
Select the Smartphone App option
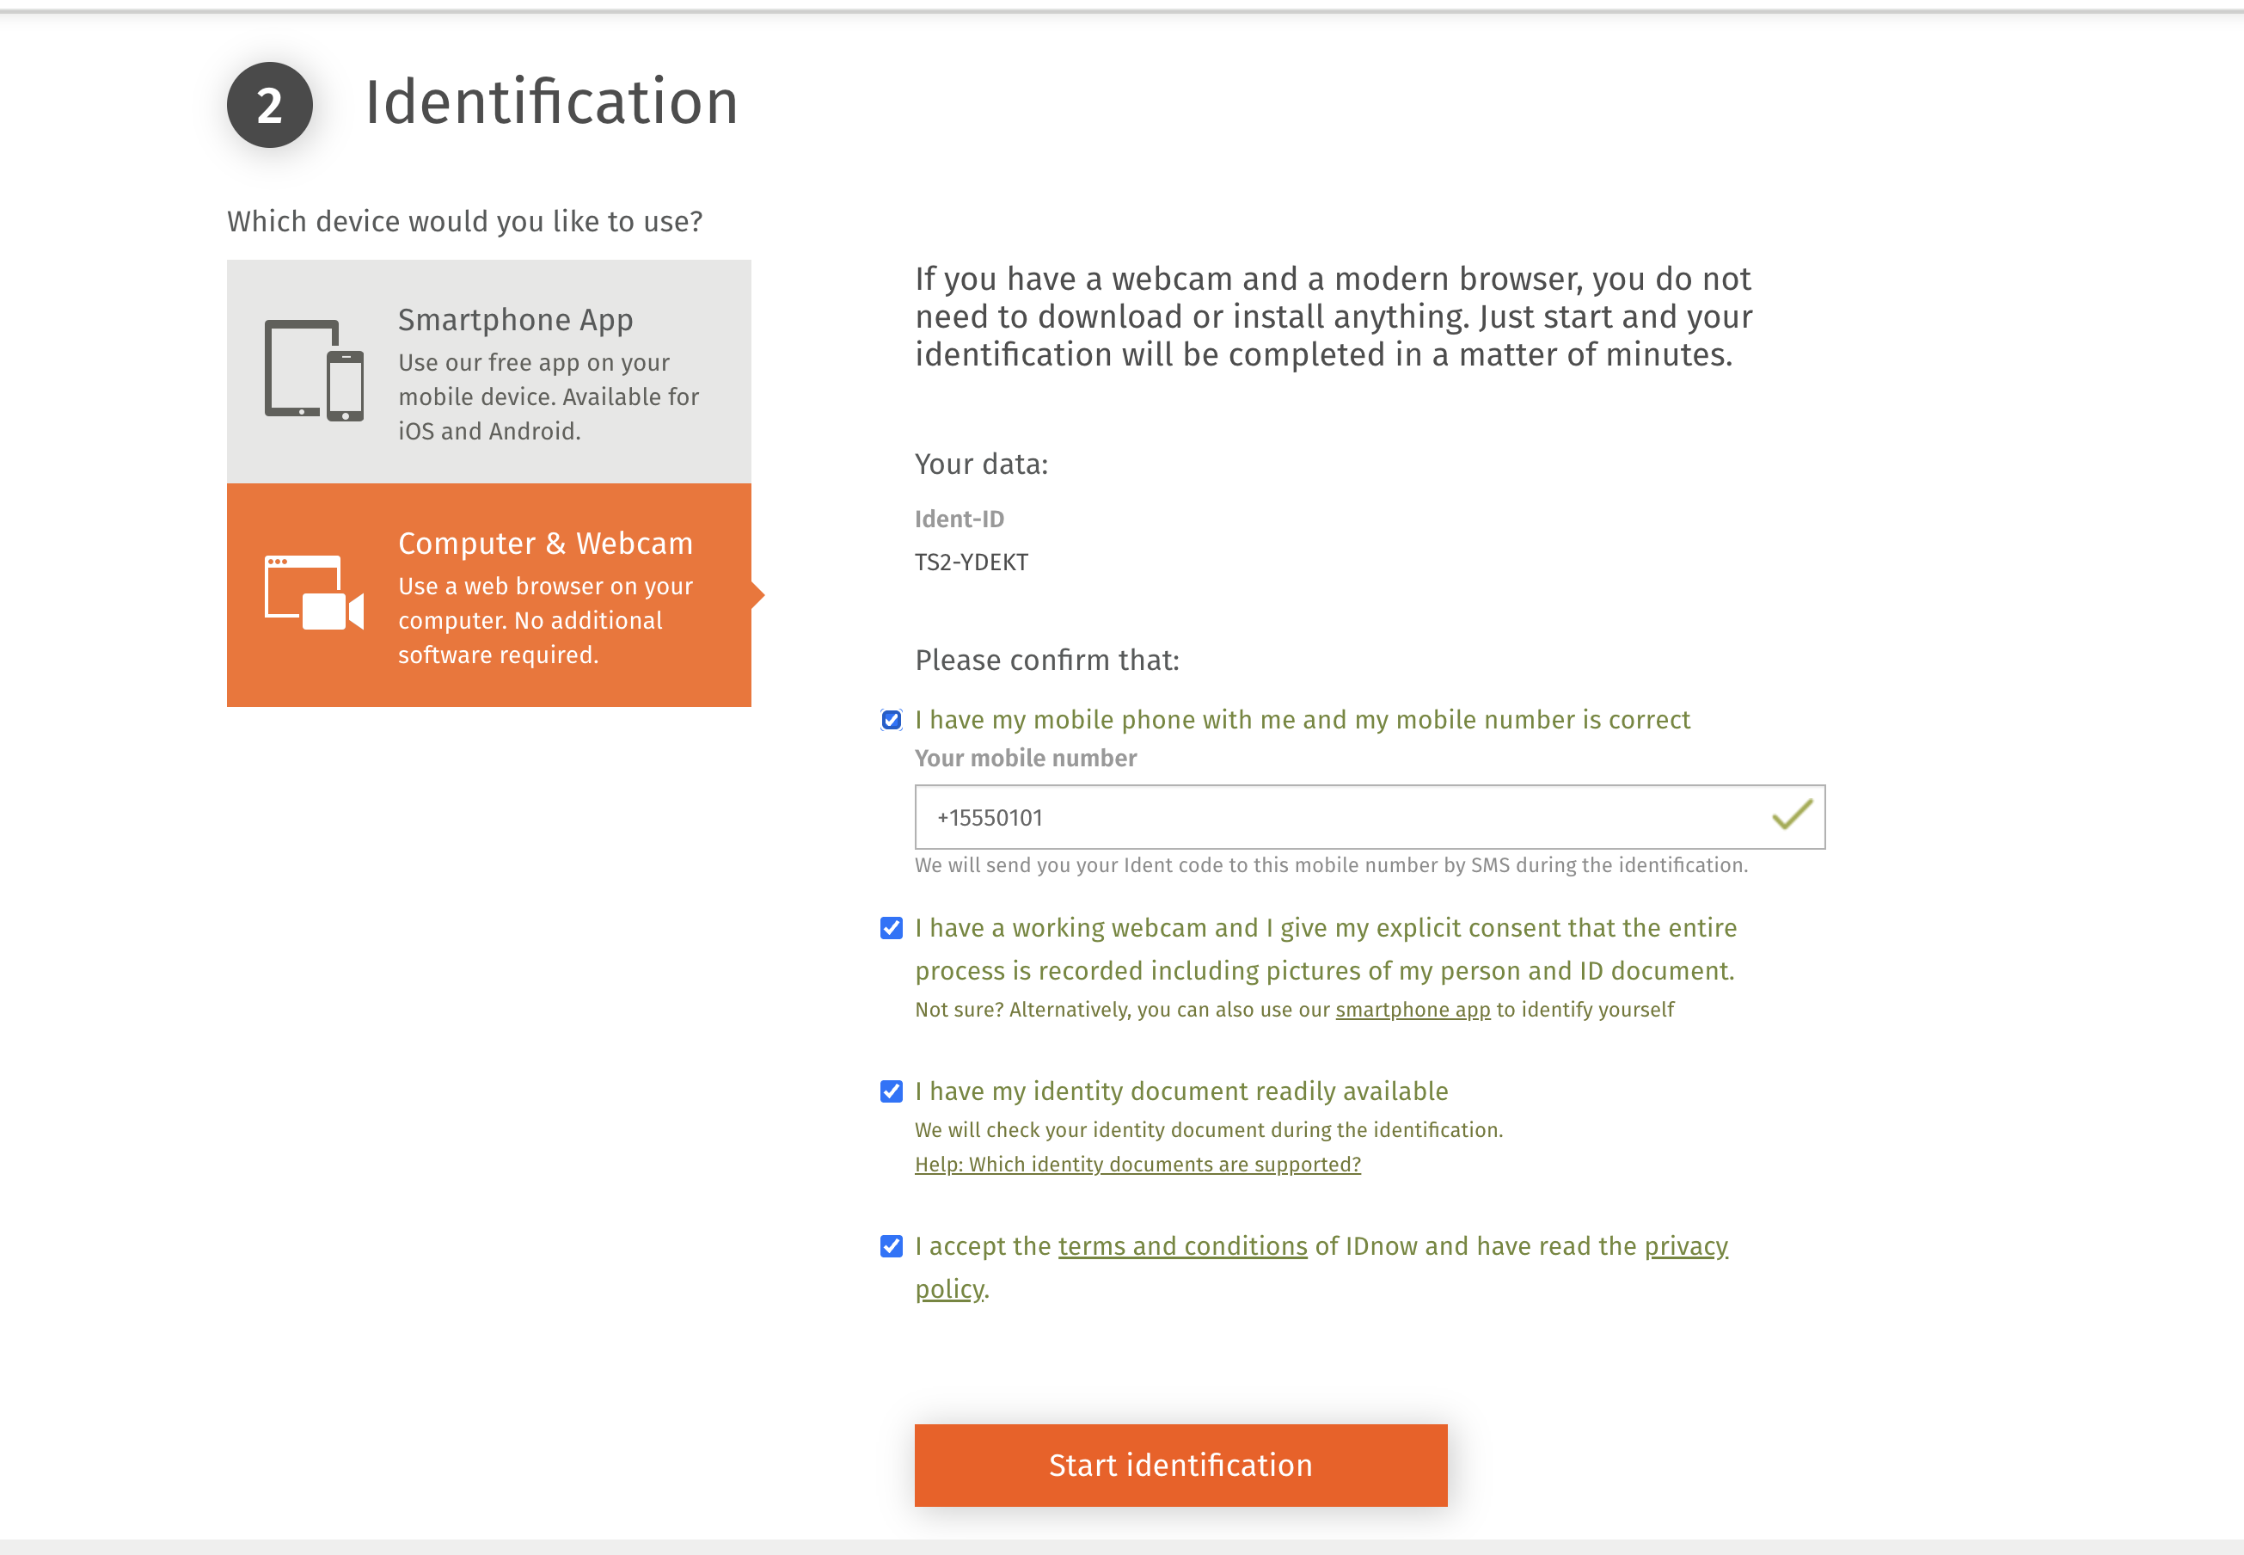489,372
